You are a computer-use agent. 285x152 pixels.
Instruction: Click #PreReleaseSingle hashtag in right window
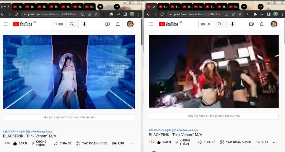pos(188,130)
